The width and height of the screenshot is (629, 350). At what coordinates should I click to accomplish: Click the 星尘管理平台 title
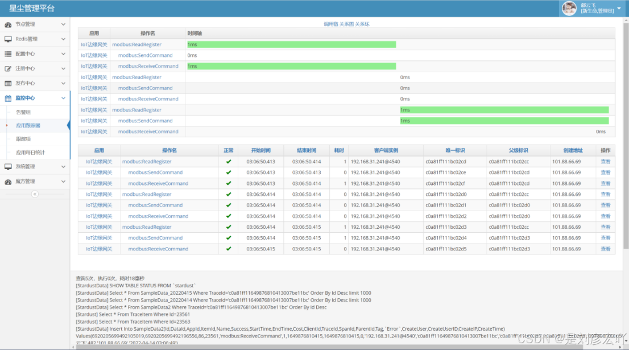[32, 8]
